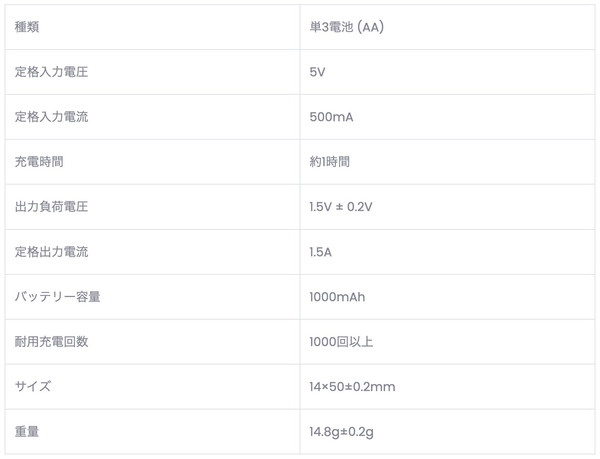Select the 1.5A value
Screen dimensions: 600x459
pyautogui.click(x=321, y=252)
